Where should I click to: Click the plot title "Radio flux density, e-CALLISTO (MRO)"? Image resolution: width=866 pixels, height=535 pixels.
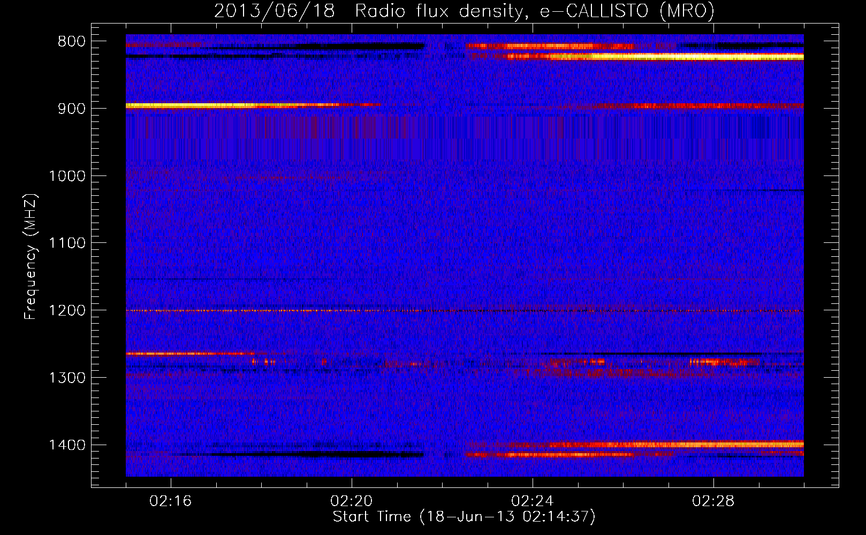(535, 11)
